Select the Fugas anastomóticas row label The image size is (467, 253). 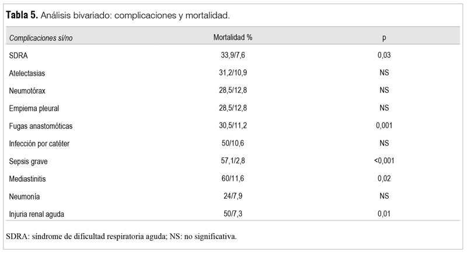point(41,126)
